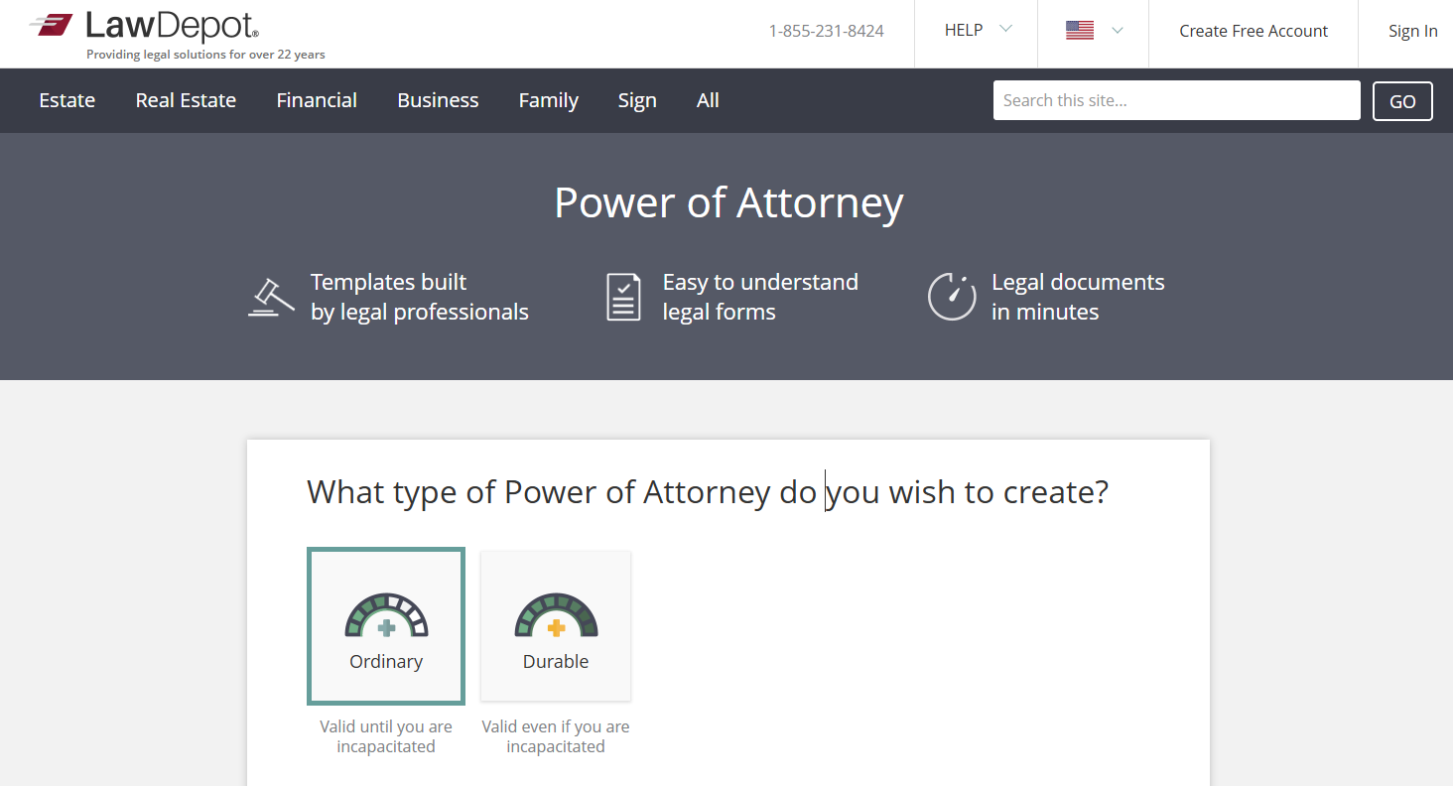Open the country selector chevron

point(1118,31)
